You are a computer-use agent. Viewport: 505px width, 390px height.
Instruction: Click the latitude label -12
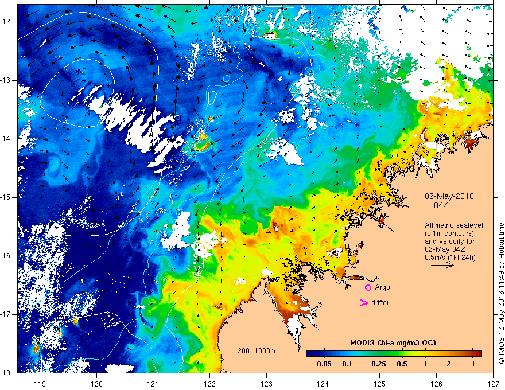[x=6, y=22]
